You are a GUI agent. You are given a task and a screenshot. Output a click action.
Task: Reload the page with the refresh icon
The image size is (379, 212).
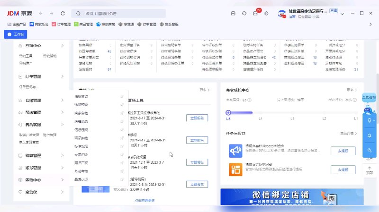point(63,14)
